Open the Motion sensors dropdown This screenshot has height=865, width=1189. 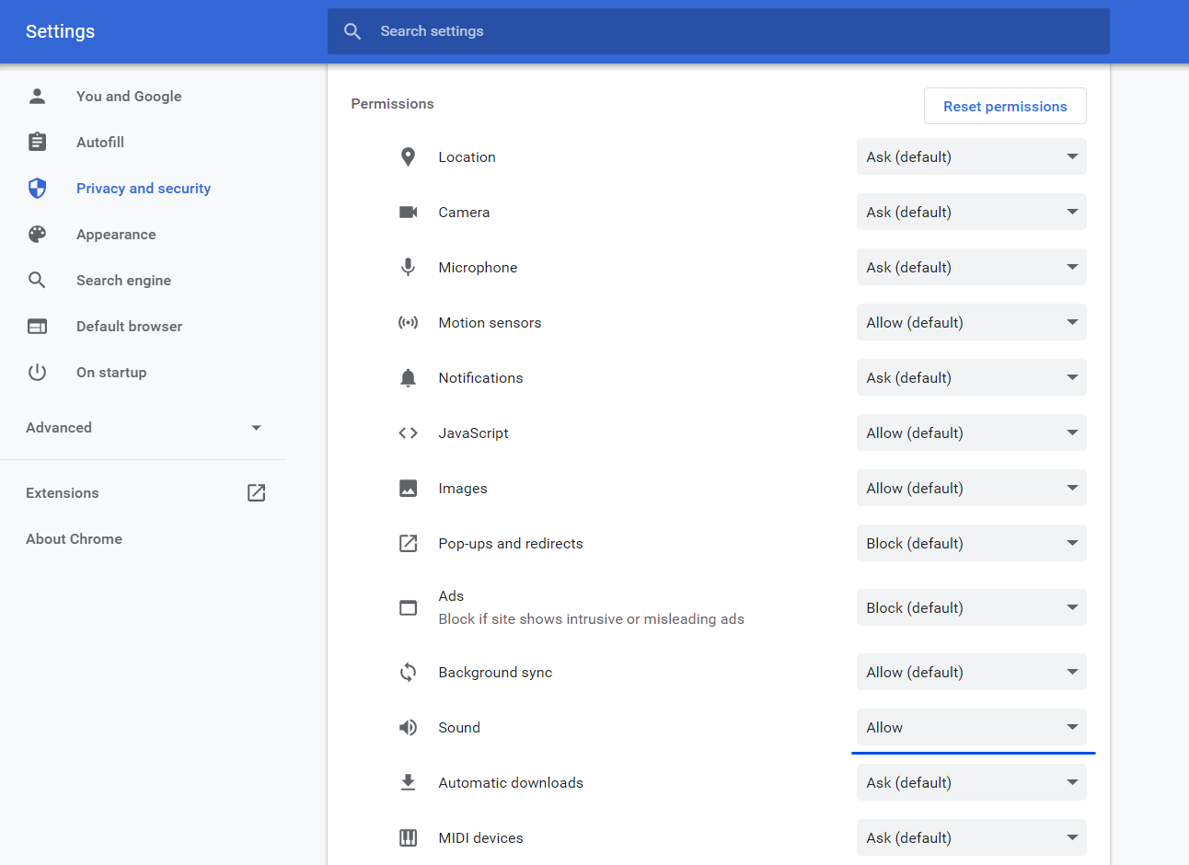point(971,322)
